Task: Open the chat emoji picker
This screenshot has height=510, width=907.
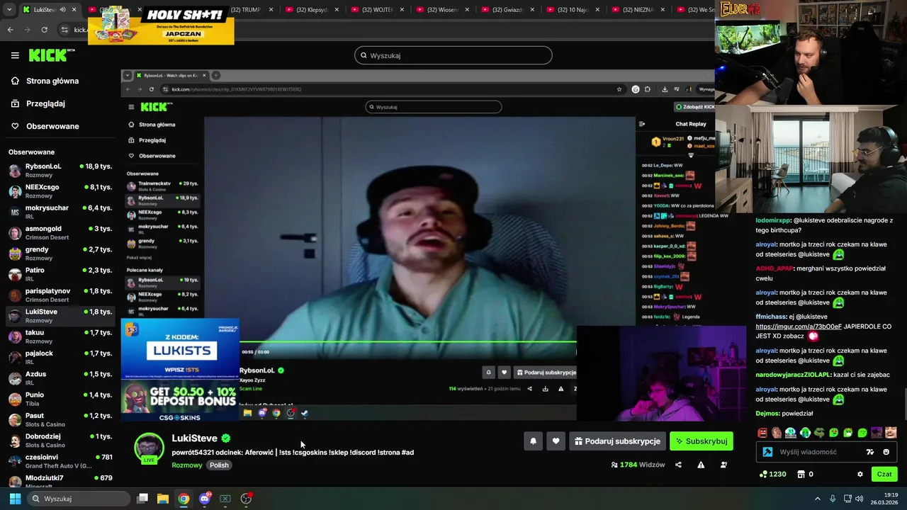Action: (x=886, y=452)
